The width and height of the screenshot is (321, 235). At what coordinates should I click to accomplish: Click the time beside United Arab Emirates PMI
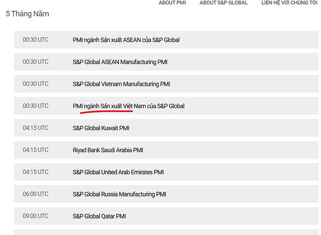(x=36, y=172)
